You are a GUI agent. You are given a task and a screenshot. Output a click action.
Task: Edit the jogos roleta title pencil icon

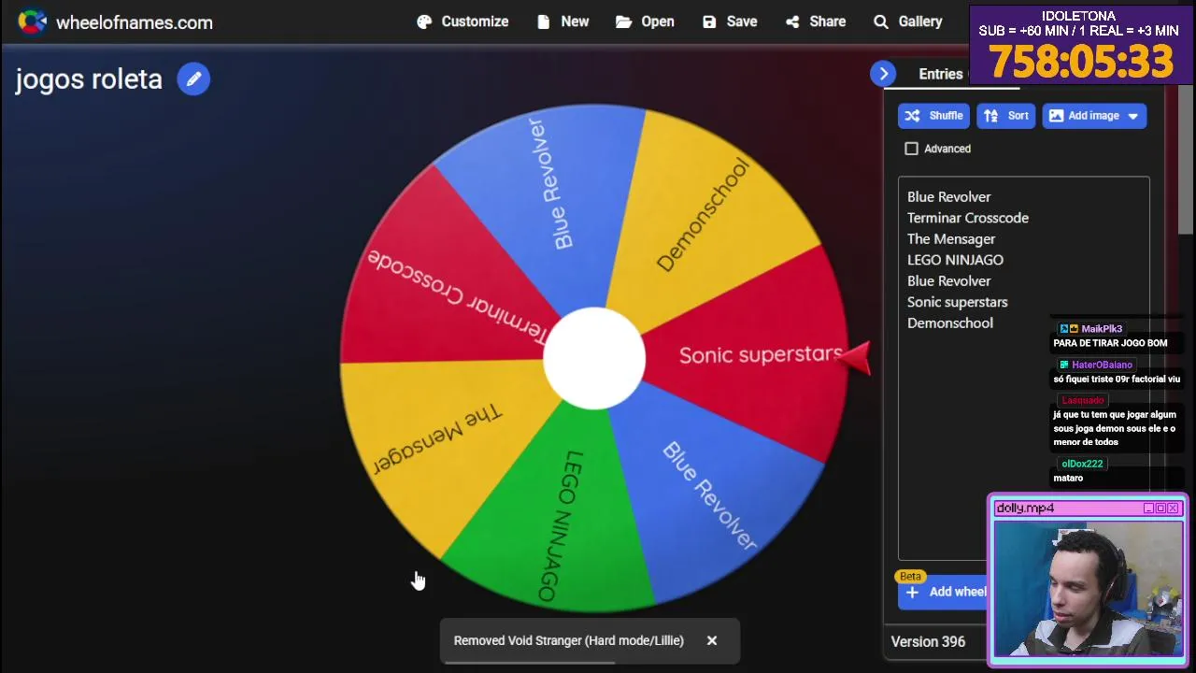(x=193, y=79)
